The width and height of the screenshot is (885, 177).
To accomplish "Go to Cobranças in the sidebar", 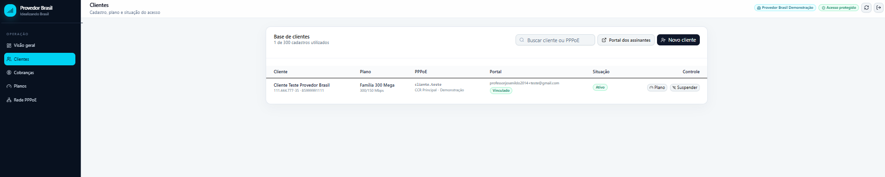I will pyautogui.click(x=40, y=73).
